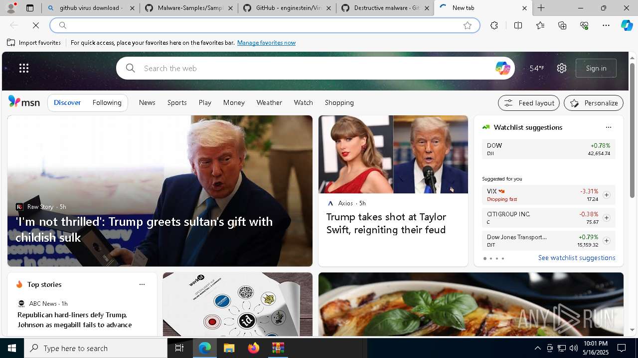
Task: Open Browser essentials heart icon
Action: [584, 25]
